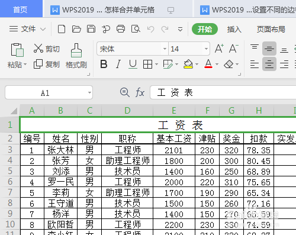
Task: Click the formula bar showing 工 资 表
Action: point(223,92)
